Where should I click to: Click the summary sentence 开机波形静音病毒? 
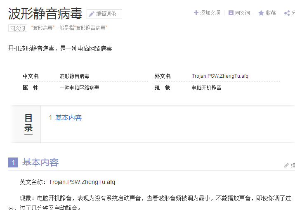click(x=60, y=49)
